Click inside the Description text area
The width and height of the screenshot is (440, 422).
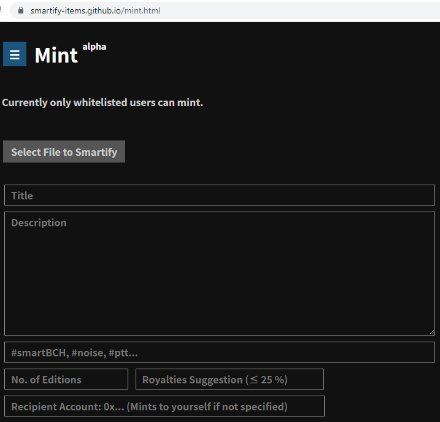tap(220, 274)
